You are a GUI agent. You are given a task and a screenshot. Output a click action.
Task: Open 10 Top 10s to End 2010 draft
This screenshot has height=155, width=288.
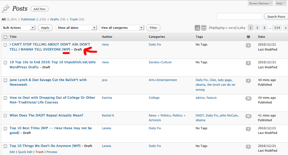tap(53, 65)
